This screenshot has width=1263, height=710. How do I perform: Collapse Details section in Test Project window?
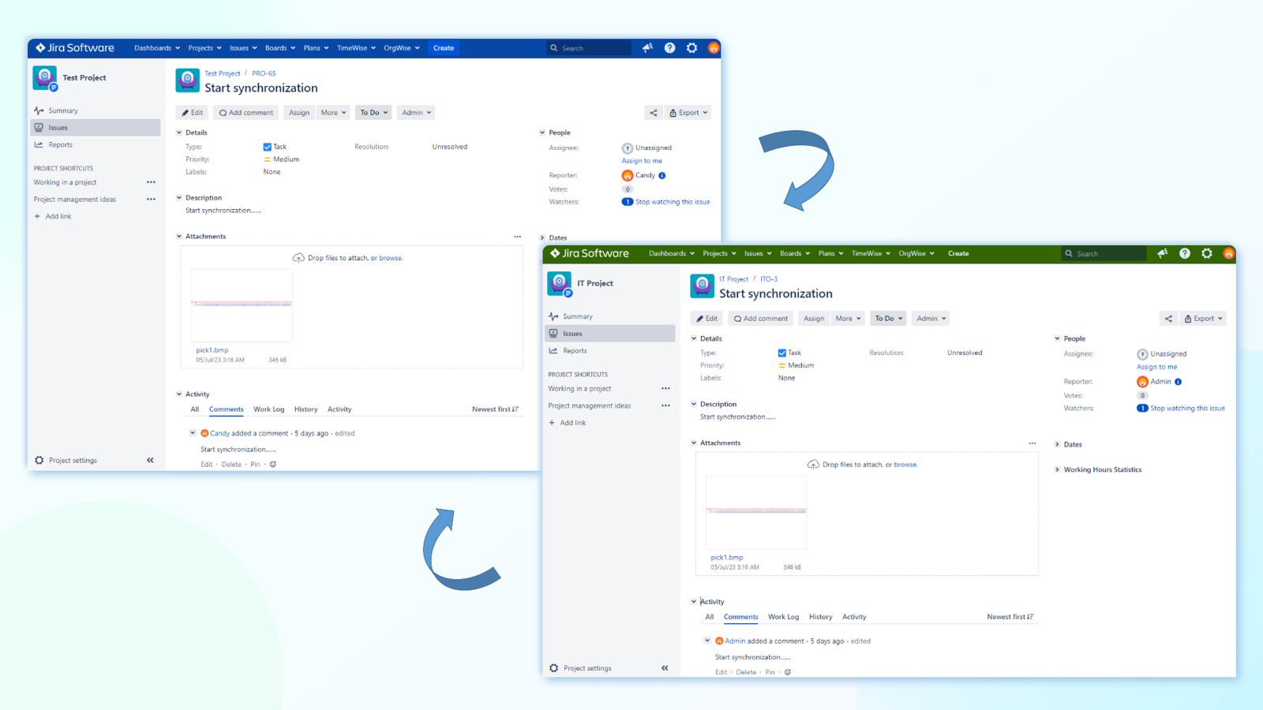tap(179, 133)
